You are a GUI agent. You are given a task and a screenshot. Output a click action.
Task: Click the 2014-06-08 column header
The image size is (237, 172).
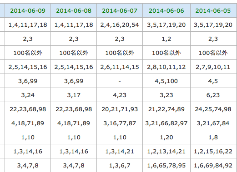coord(74,10)
